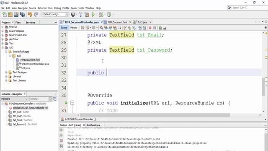Expand the LearnFXClasses project node

pyautogui.click(x=3, y=31)
